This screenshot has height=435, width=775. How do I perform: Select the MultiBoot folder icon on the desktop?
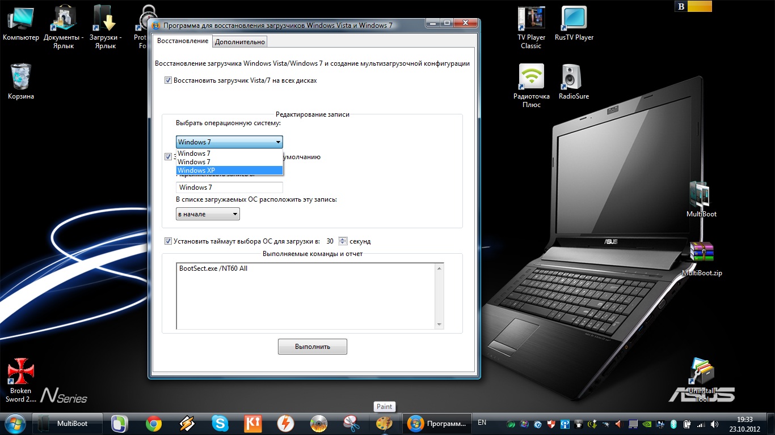[701, 199]
